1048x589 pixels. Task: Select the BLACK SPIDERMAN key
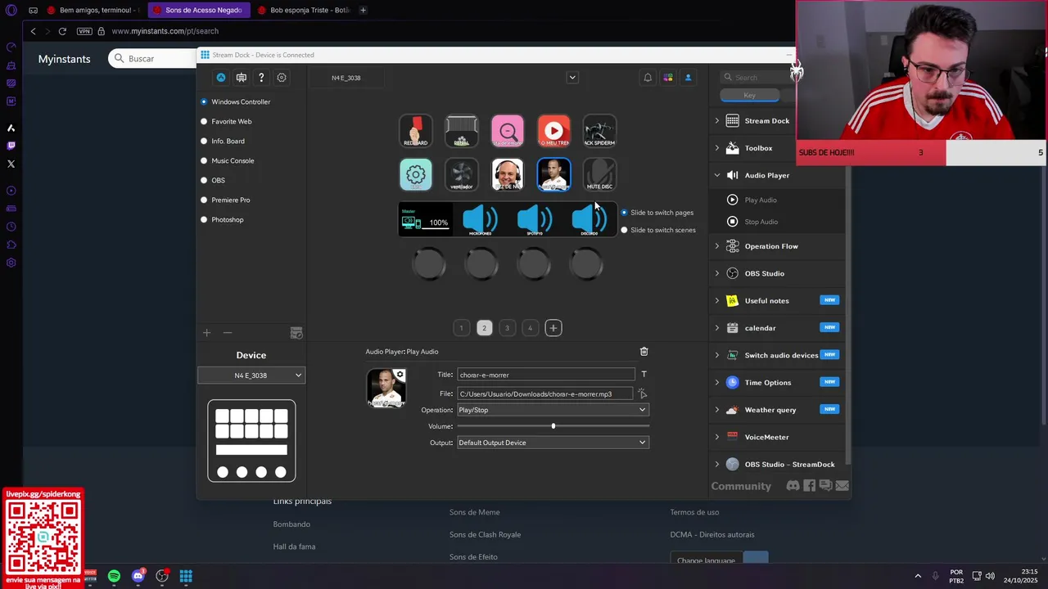tap(599, 131)
